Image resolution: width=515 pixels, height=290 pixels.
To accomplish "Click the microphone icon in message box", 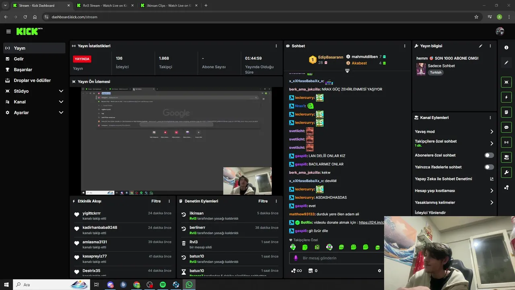I will [x=296, y=258].
